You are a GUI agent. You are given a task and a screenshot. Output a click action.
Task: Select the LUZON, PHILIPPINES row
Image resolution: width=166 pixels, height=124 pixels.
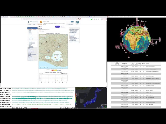pyautogui.click(x=136, y=76)
